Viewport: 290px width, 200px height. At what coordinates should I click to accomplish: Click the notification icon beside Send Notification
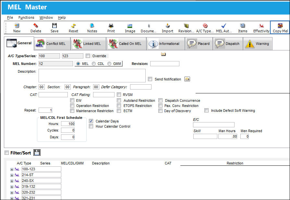187,79
